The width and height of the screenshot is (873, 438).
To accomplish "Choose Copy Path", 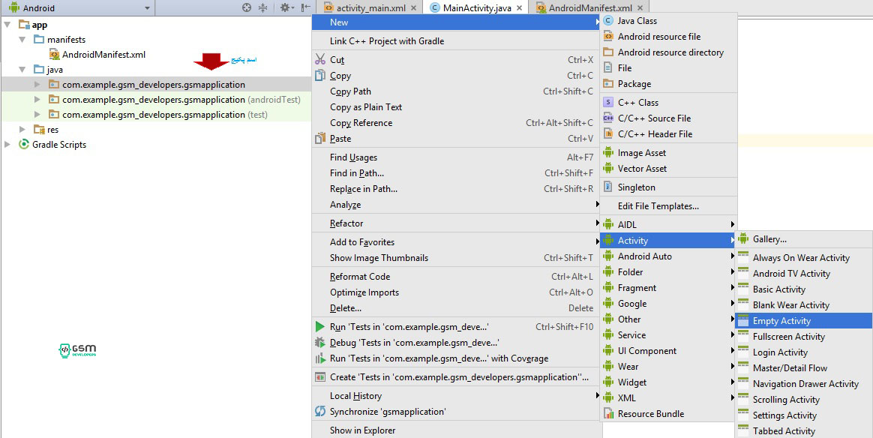I will click(x=457, y=91).
